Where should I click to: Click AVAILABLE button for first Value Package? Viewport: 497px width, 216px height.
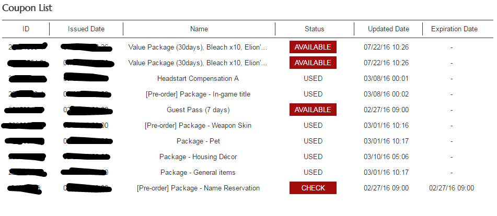point(313,47)
